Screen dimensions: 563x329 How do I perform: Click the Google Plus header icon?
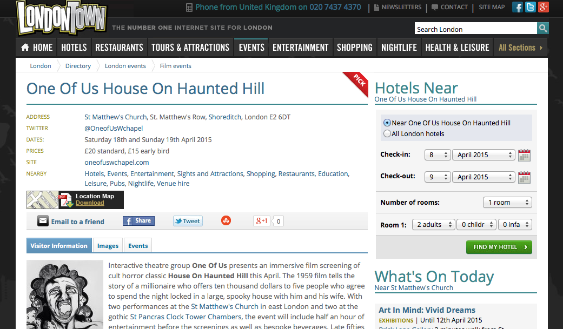pyautogui.click(x=544, y=7)
